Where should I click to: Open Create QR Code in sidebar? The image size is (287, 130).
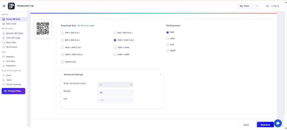point(13,19)
